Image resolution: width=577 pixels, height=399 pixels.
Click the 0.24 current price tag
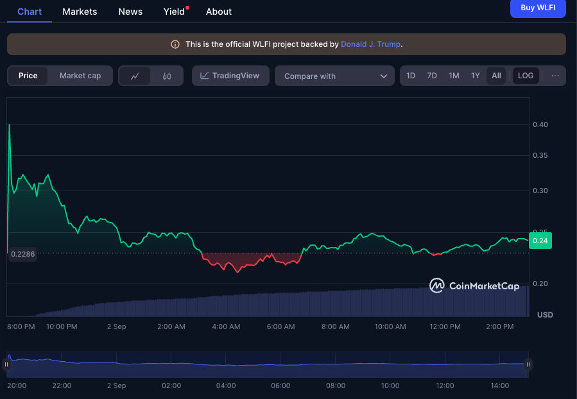click(x=540, y=241)
